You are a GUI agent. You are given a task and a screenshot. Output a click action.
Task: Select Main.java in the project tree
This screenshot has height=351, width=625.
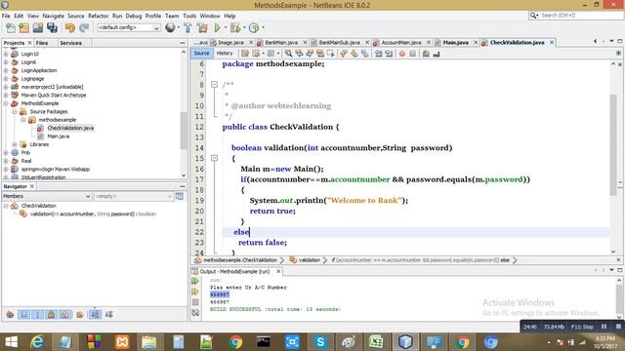tap(59, 136)
